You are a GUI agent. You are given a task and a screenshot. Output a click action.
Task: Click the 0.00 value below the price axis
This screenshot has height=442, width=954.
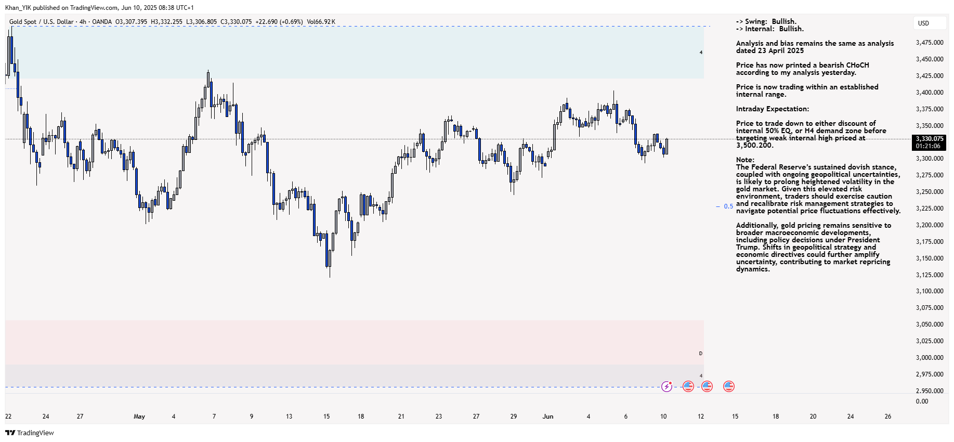pos(922,401)
